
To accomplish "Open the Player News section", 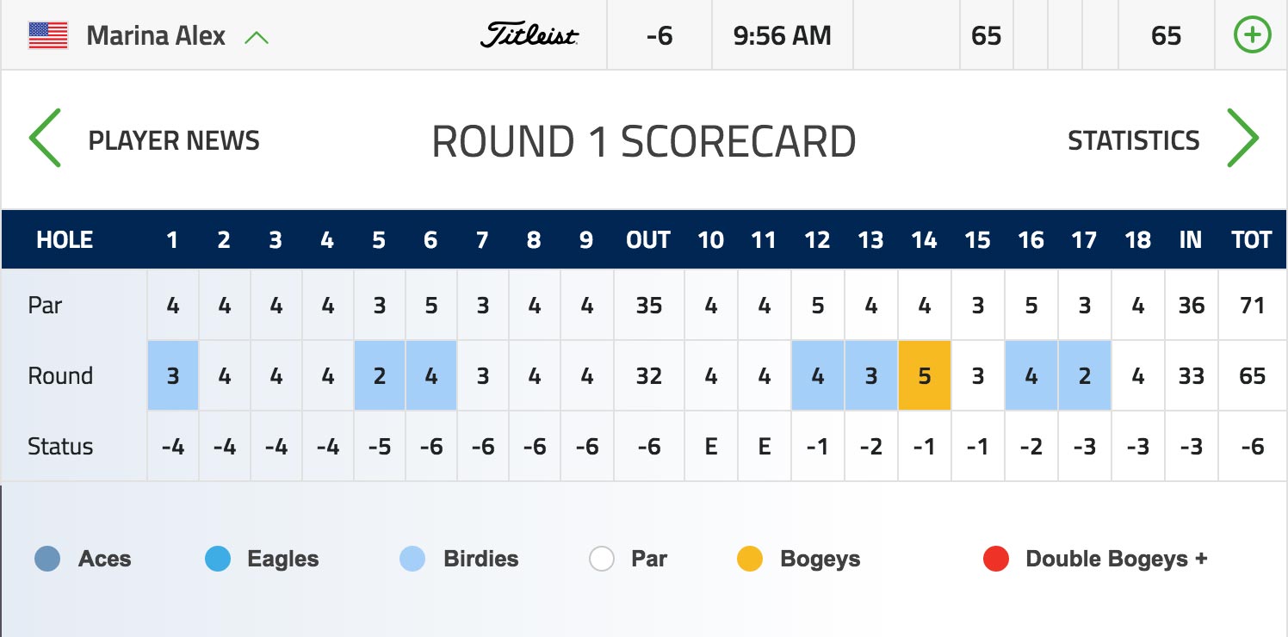I will [x=174, y=140].
